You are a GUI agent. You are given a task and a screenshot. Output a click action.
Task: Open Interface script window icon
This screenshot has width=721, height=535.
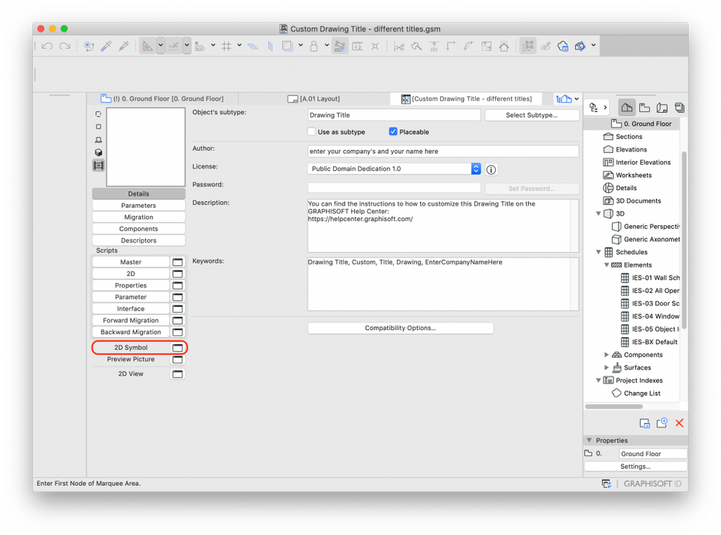tap(178, 309)
